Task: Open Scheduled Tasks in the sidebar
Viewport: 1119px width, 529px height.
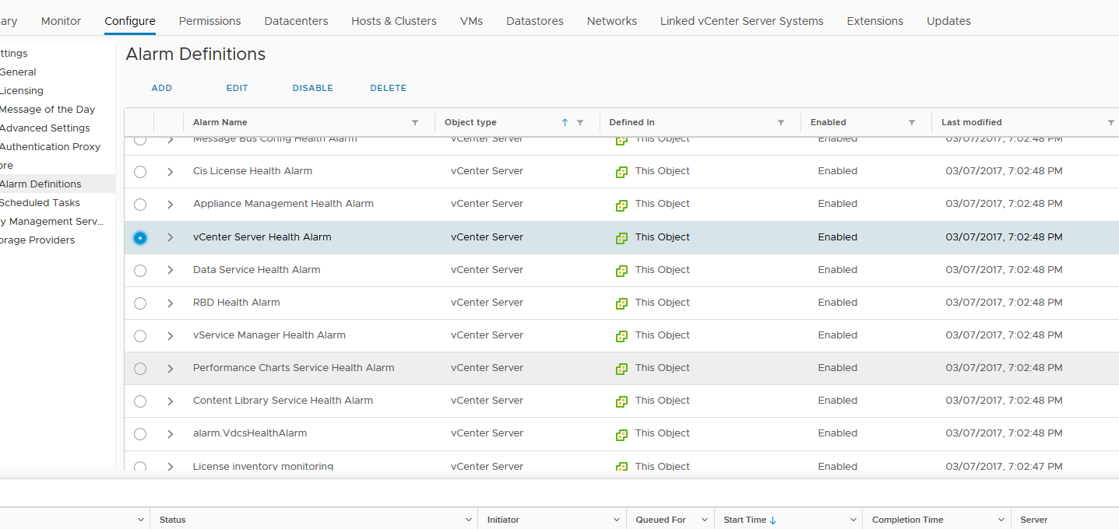Action: [x=40, y=202]
